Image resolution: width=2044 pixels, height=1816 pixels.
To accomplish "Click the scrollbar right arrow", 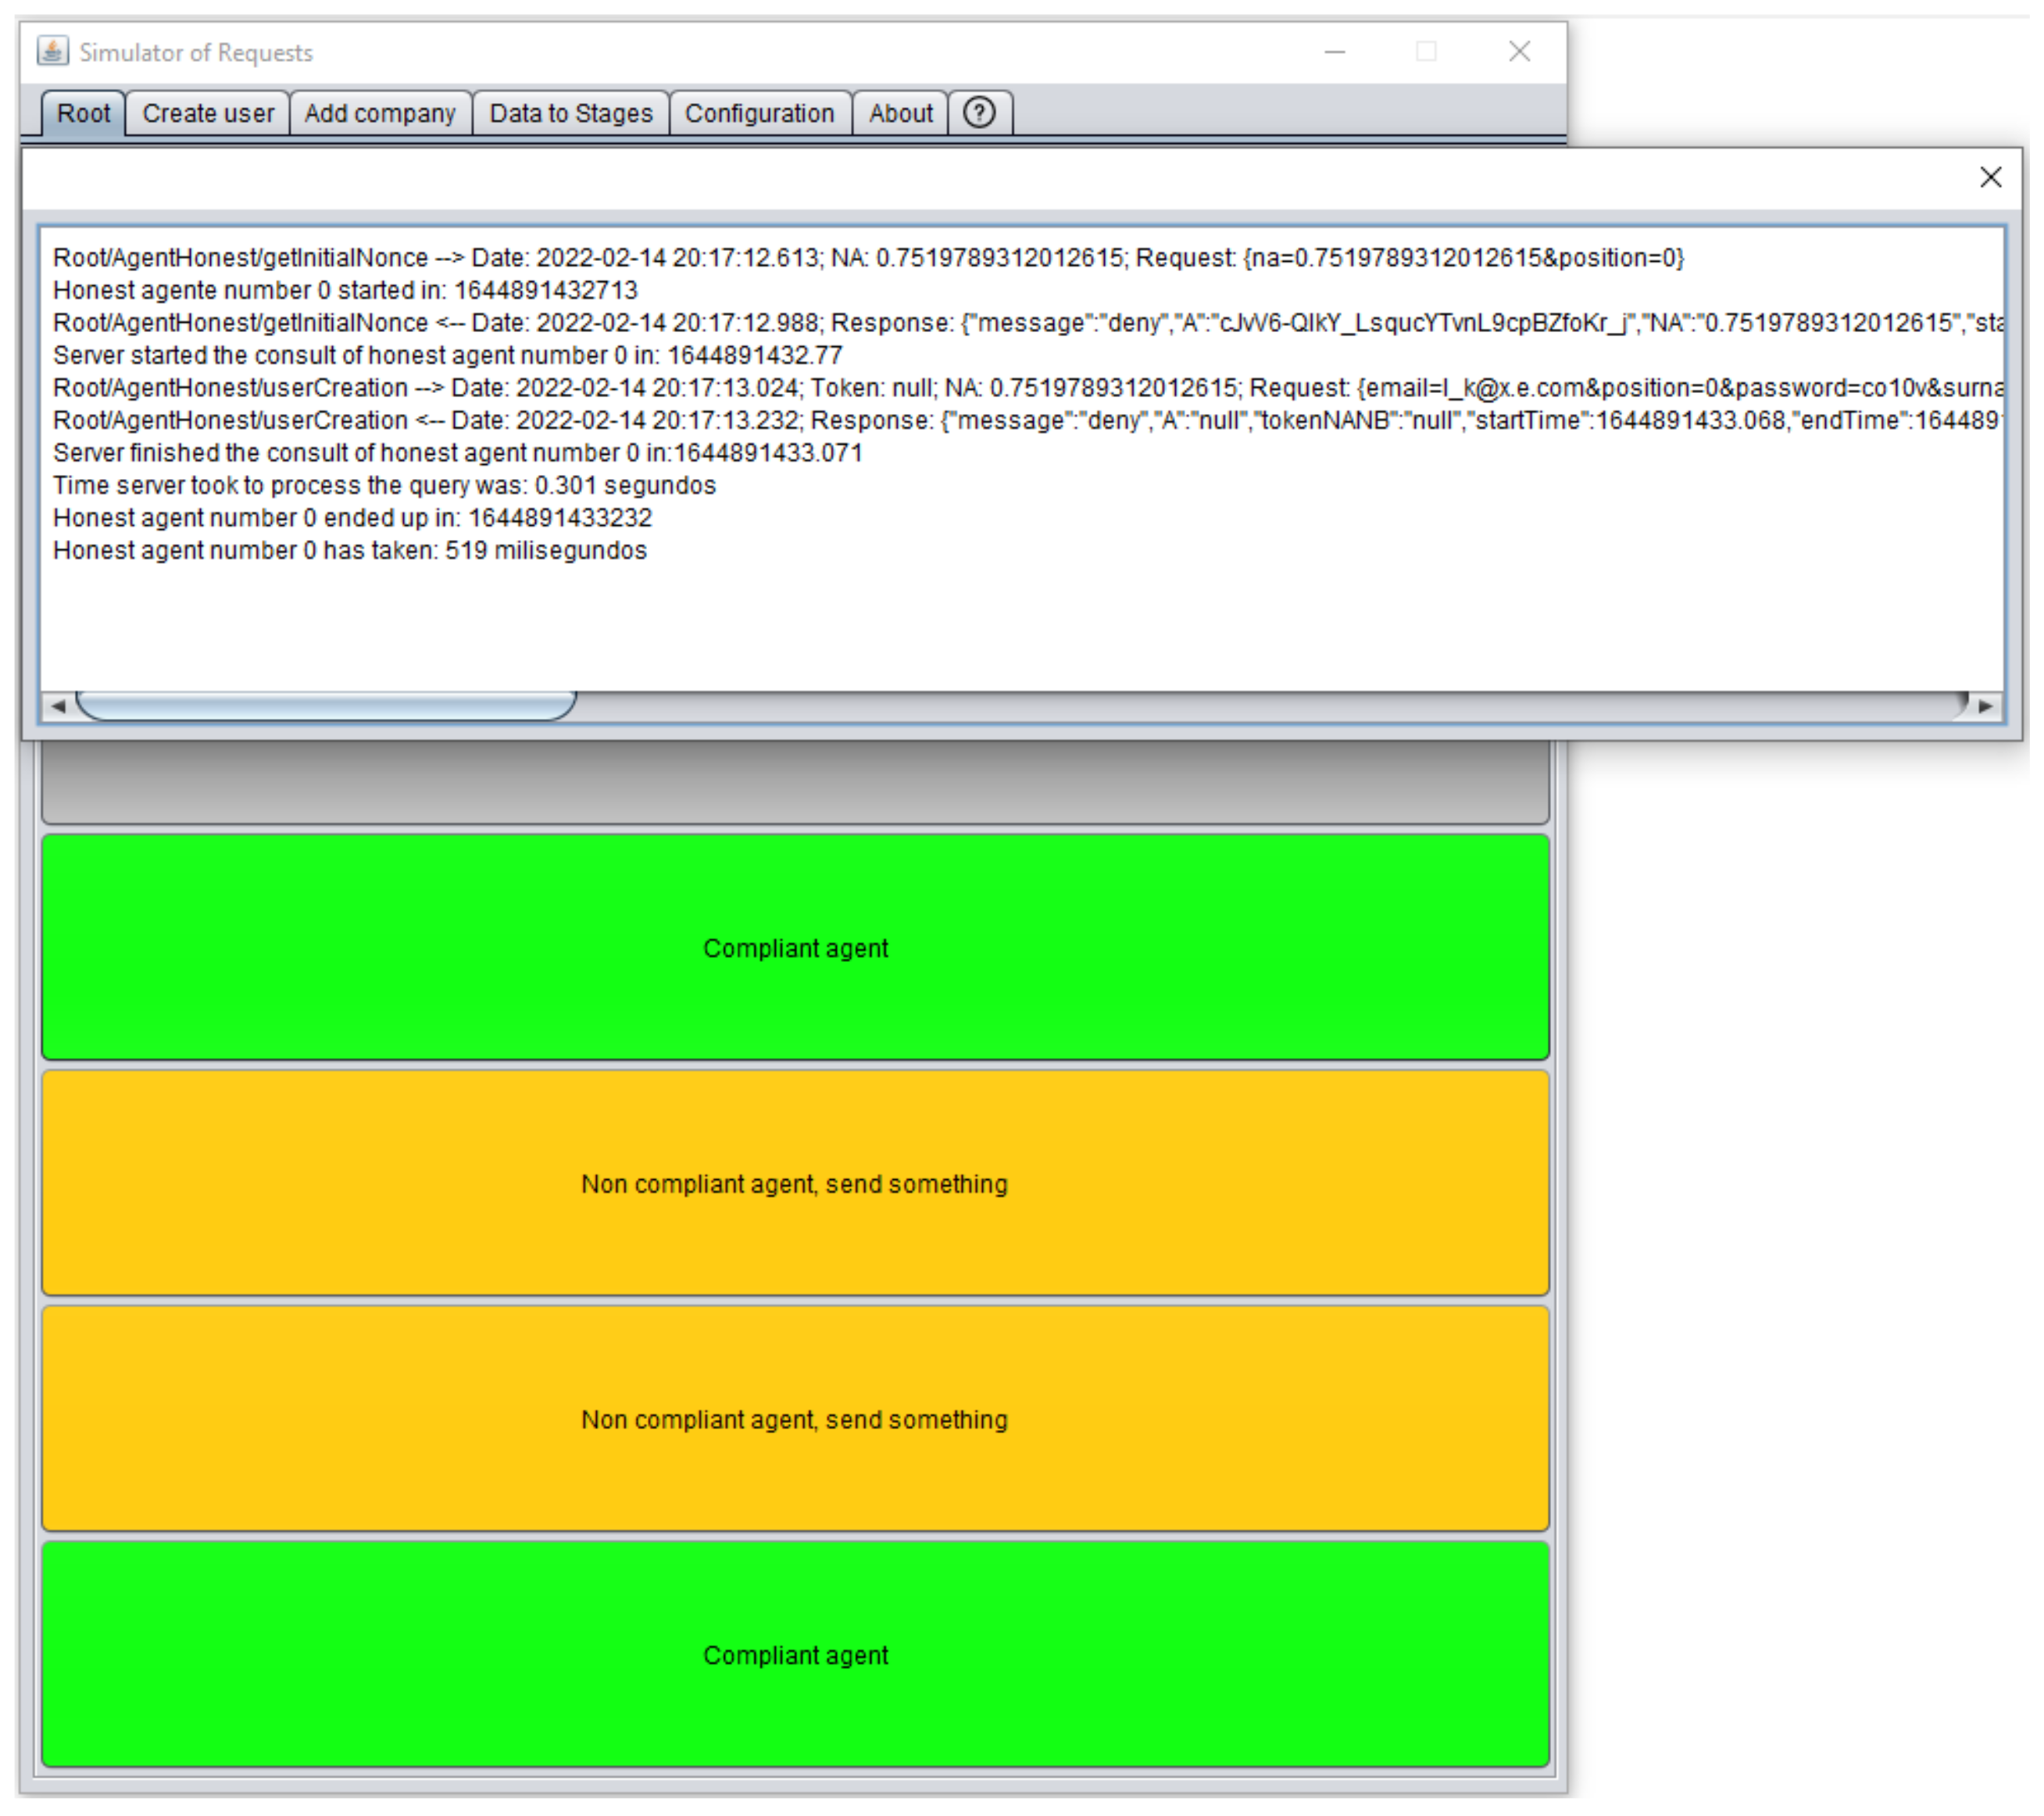I will (1986, 706).
